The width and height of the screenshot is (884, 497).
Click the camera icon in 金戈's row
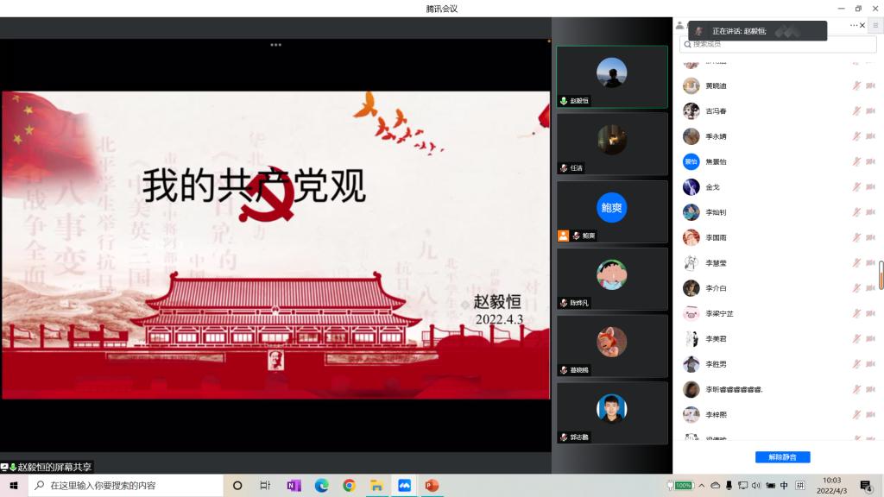coord(870,187)
